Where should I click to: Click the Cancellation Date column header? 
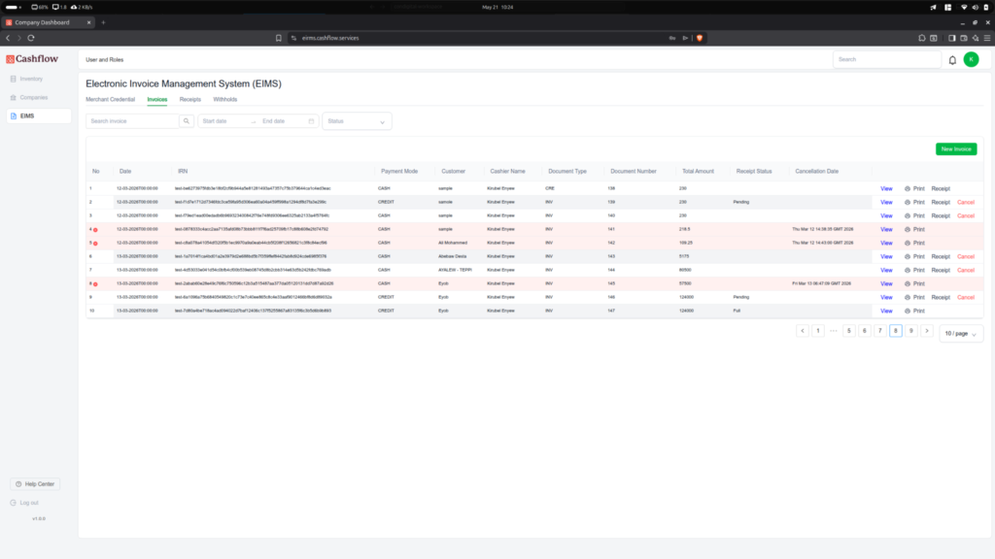tap(816, 172)
